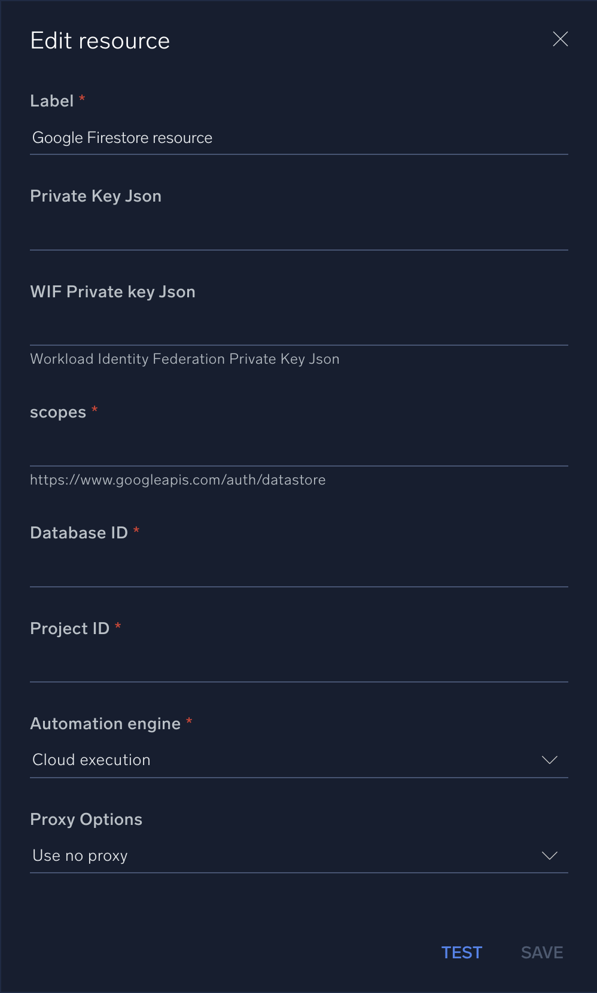Click the Edit resource dialog title
The width and height of the screenshot is (597, 993).
(x=100, y=39)
